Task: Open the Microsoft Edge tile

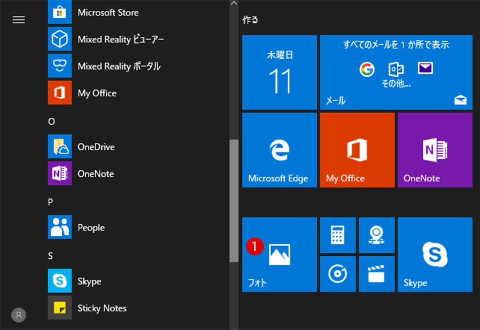Action: pyautogui.click(x=280, y=150)
